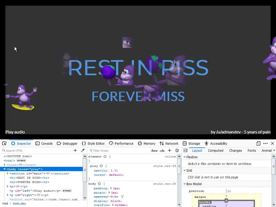Toggle the .cls classes panel
276x207 pixels.
point(162,151)
